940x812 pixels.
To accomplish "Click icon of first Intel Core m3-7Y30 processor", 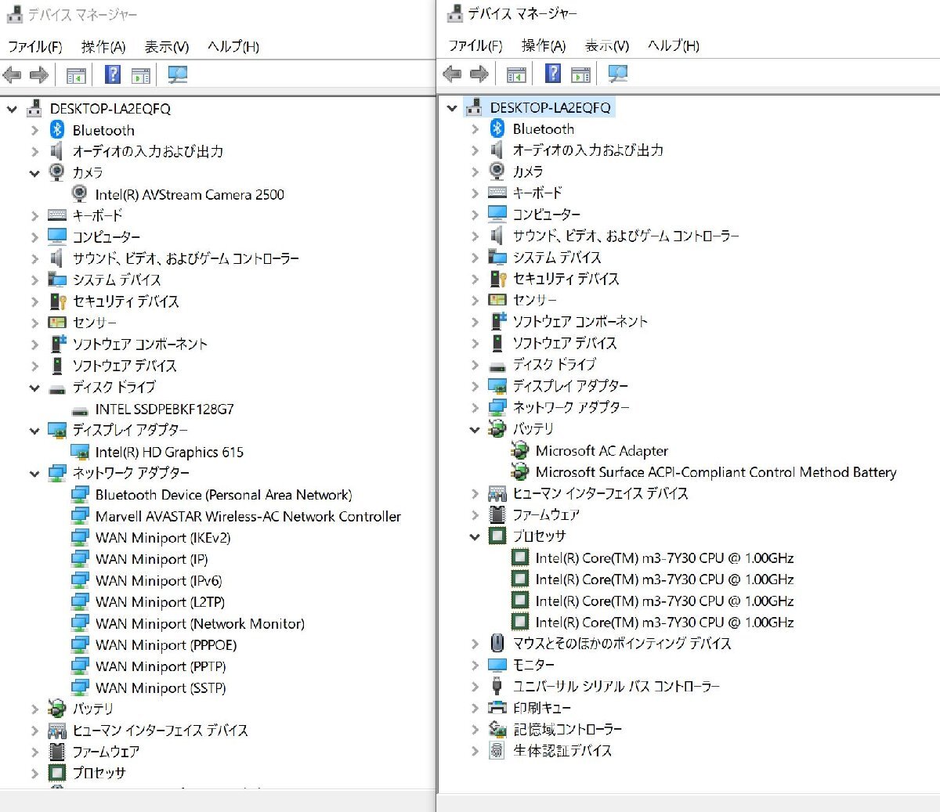I will click(520, 558).
